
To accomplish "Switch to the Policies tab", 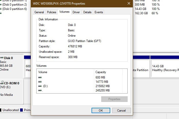I will pyautogui.click(x=51, y=12).
